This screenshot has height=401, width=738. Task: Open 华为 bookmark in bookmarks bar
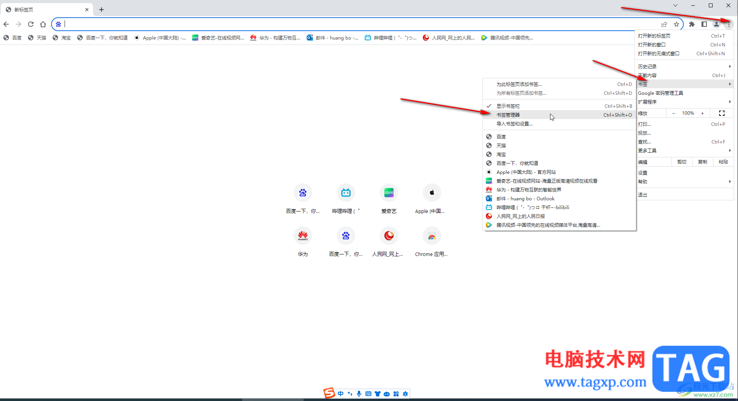[x=275, y=38]
